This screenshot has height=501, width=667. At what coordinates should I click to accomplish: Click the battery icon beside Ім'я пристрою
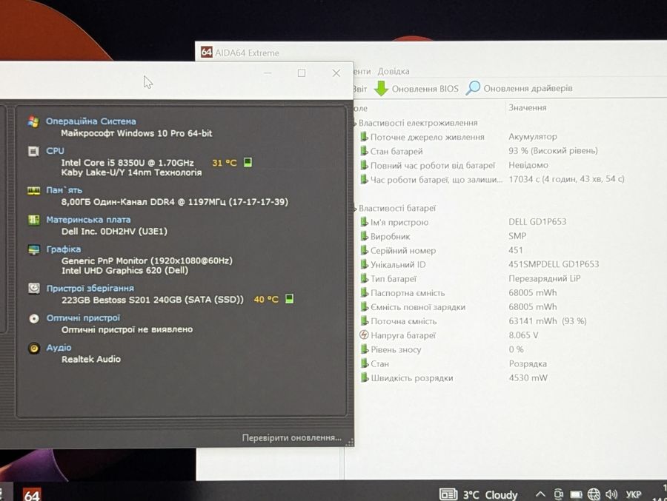click(364, 222)
